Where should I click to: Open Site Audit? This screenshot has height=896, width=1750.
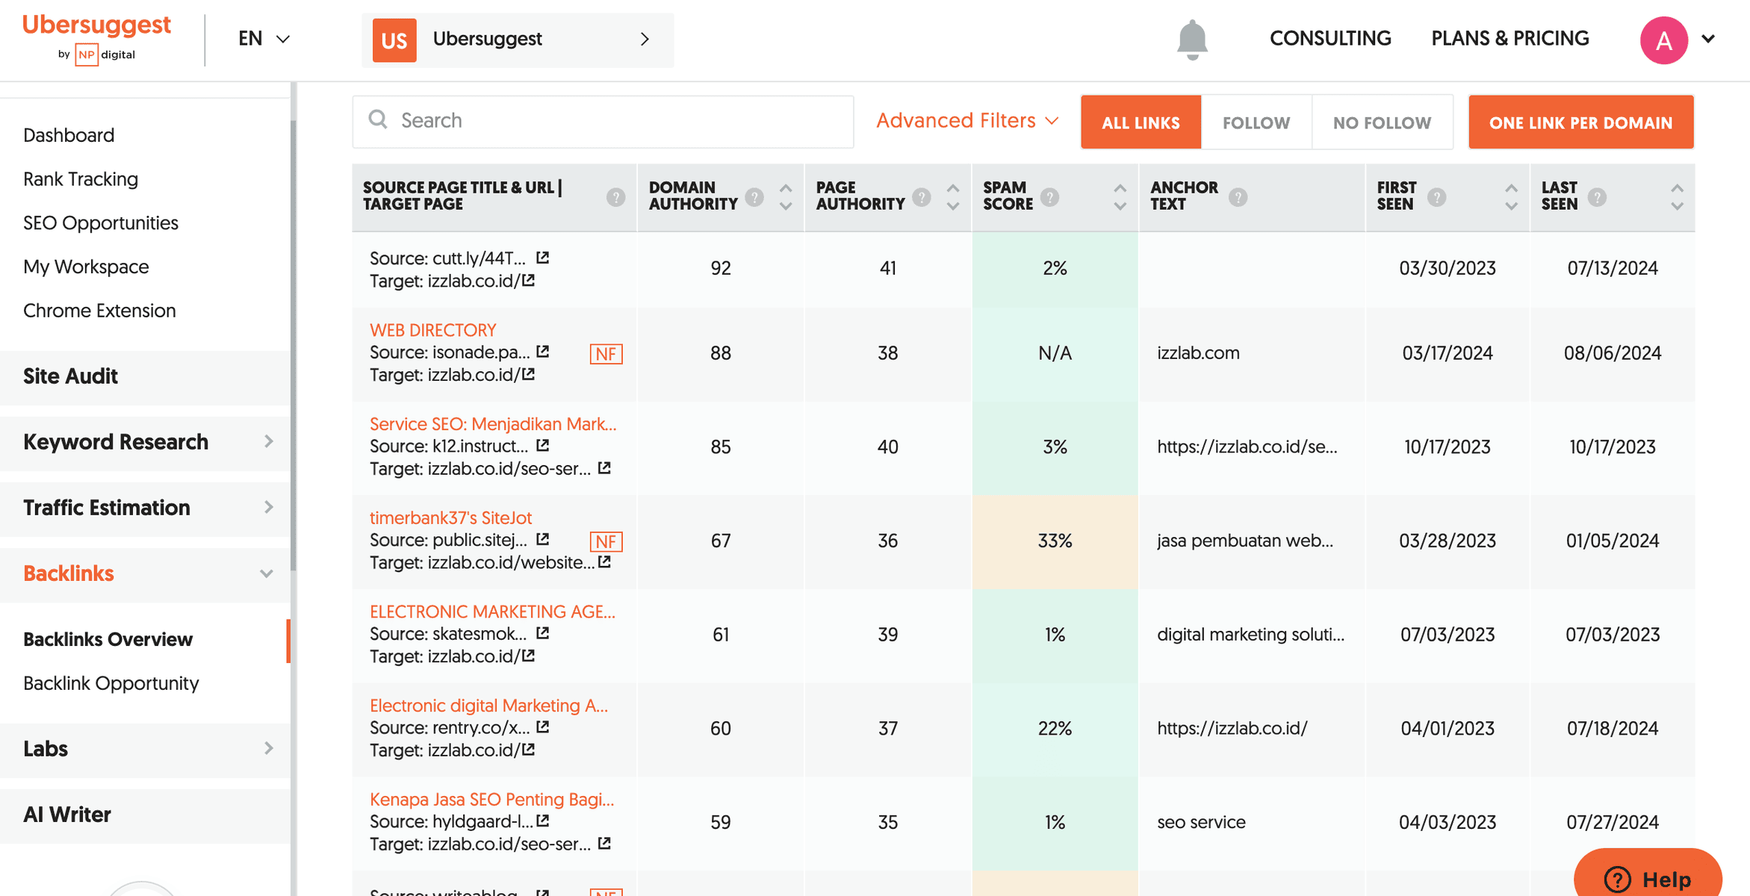click(x=146, y=376)
